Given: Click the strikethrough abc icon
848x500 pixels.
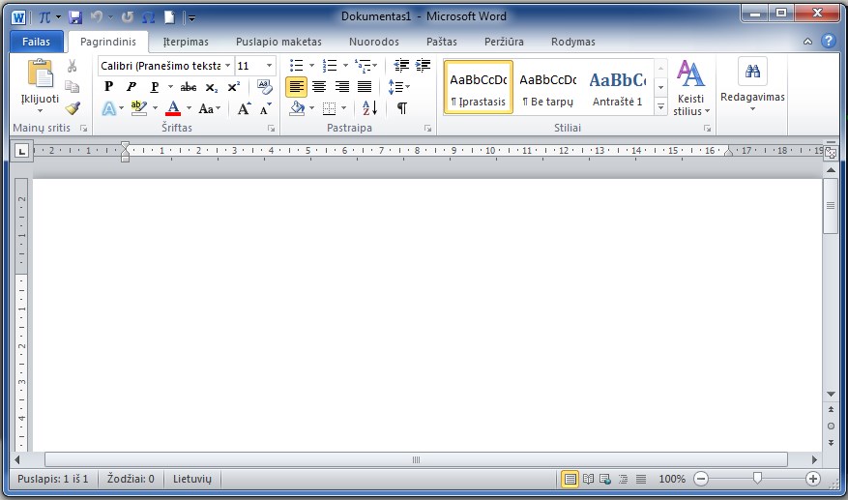Looking at the screenshot, I should [x=189, y=87].
